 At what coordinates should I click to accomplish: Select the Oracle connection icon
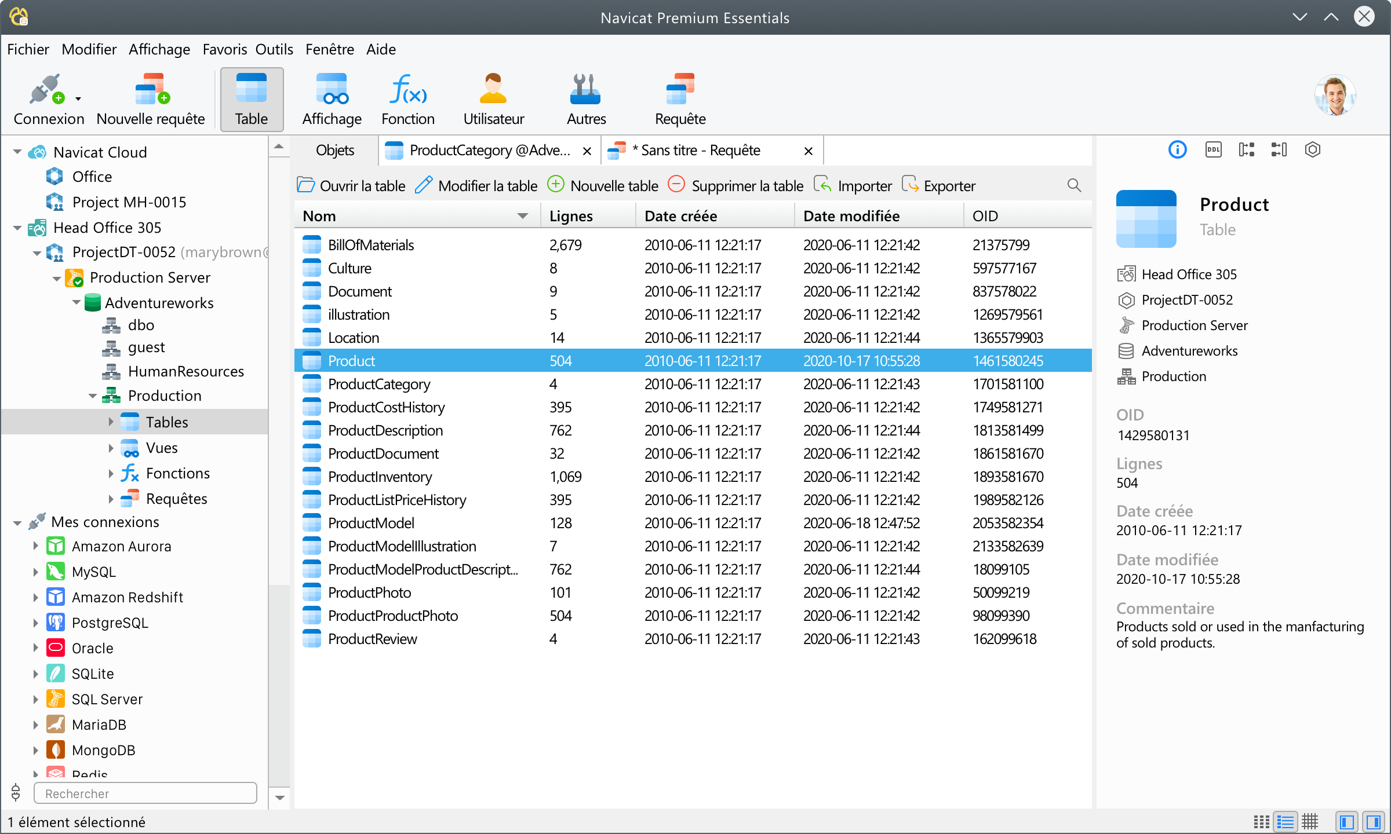[x=56, y=648]
